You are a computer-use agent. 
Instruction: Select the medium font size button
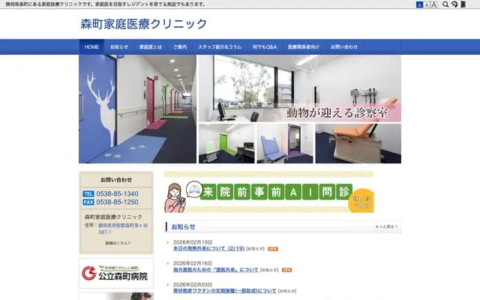point(427,4)
